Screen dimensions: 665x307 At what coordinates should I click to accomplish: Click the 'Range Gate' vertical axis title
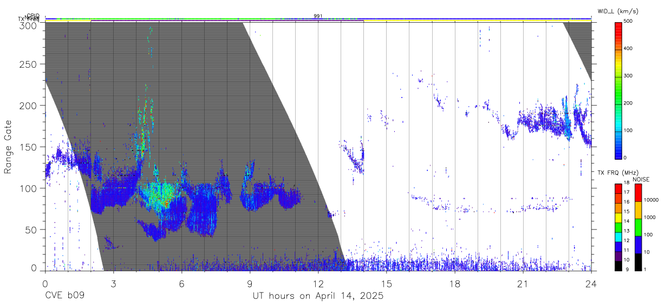pyautogui.click(x=8, y=146)
